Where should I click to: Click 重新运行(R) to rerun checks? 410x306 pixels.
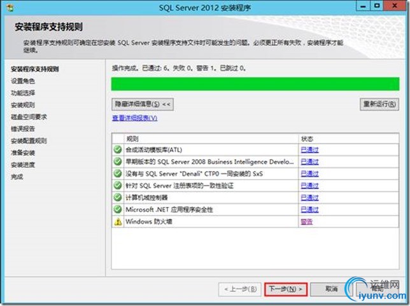click(379, 104)
